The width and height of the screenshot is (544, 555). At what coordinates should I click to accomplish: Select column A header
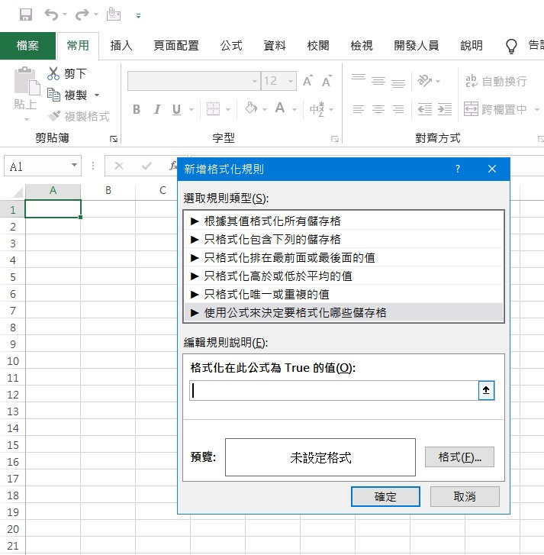(53, 190)
